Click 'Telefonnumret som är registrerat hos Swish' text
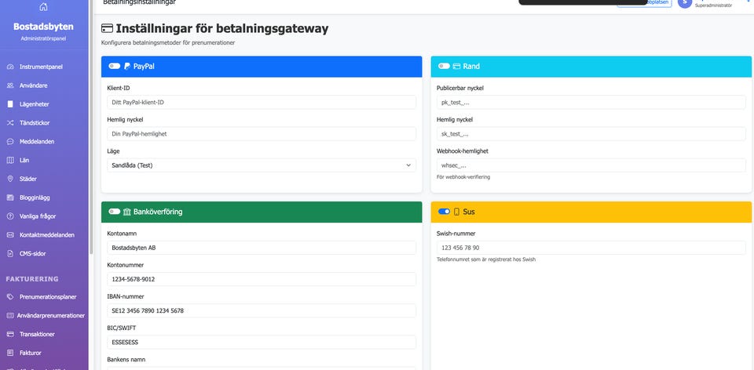The height and width of the screenshot is (370, 754). point(485,259)
